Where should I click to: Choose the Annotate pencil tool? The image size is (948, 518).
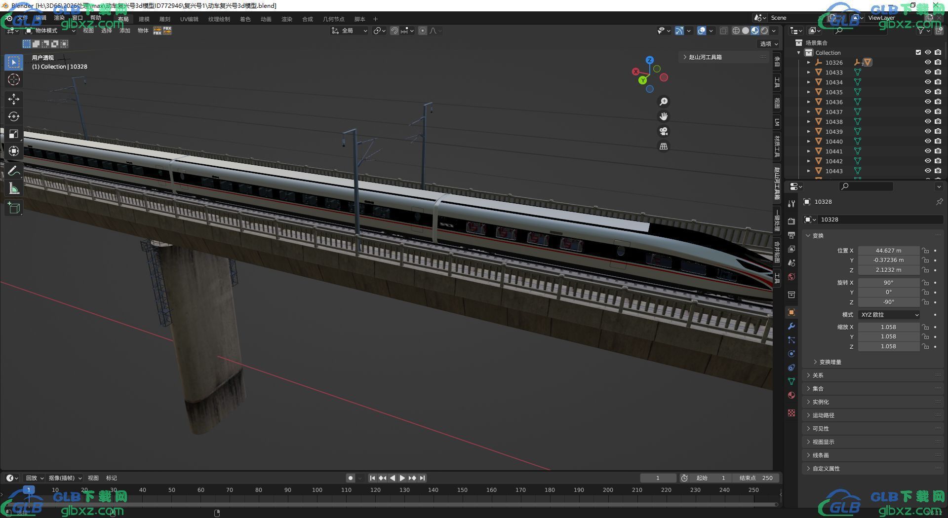(14, 171)
